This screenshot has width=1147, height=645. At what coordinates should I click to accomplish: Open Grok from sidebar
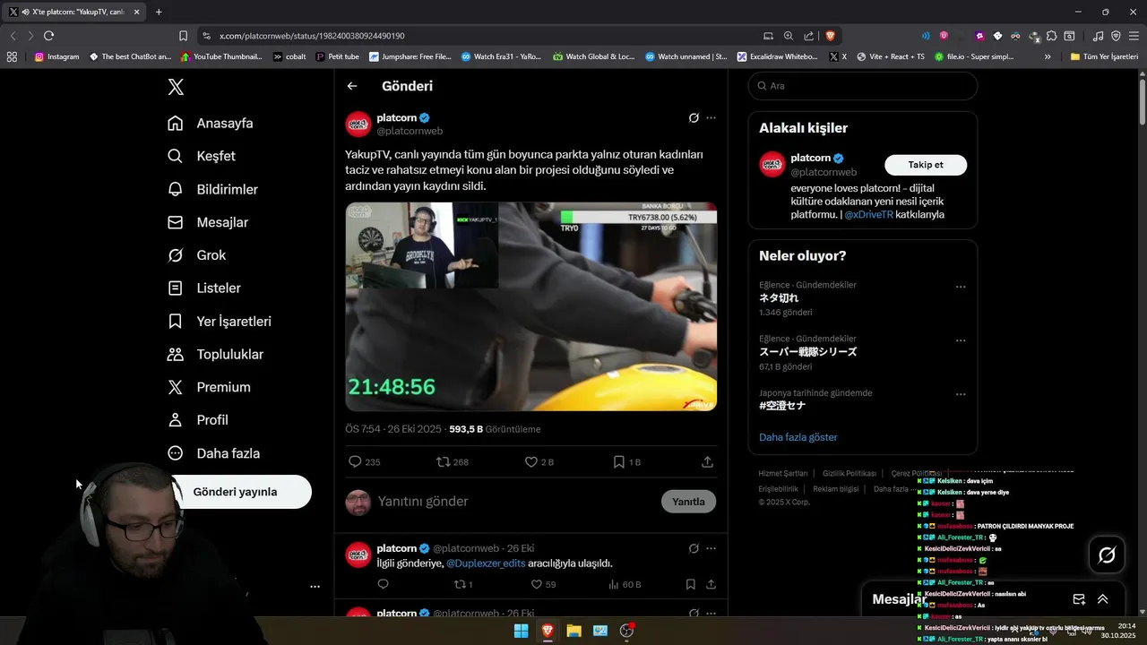(197, 255)
